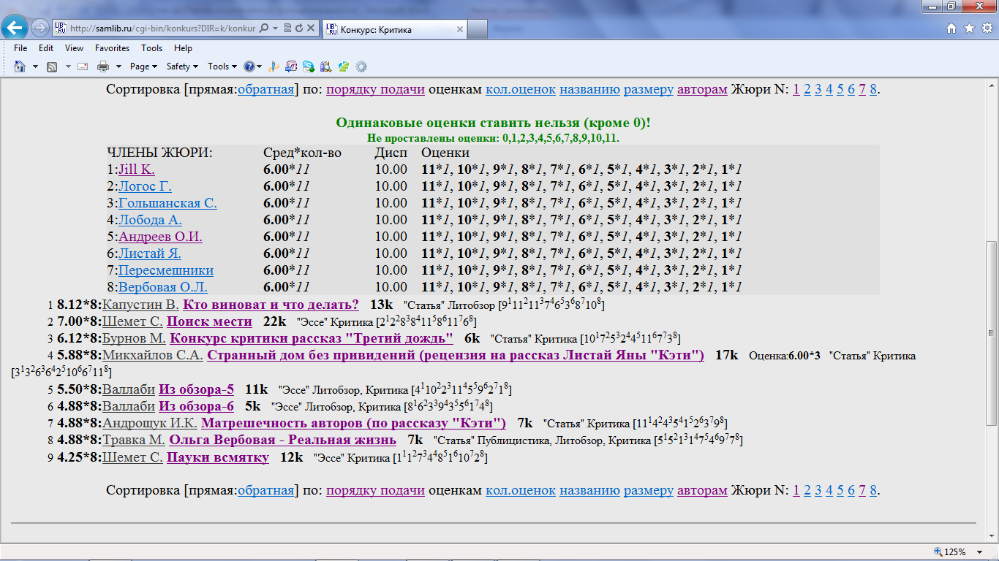
Task: Open article "Пауки всмятку"
Action: pyautogui.click(x=217, y=457)
